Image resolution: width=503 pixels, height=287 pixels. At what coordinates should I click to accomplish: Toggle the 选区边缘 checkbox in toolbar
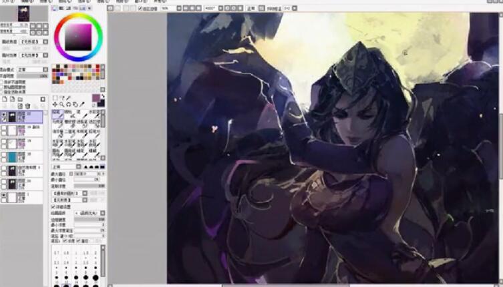click(140, 8)
